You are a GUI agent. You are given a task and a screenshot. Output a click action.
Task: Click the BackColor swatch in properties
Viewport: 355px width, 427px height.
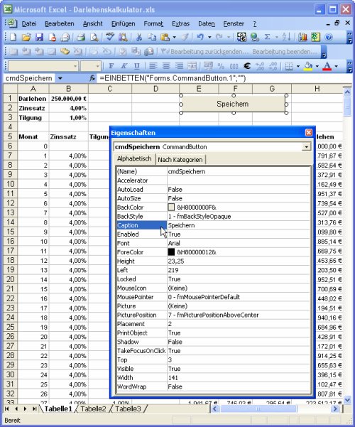coord(171,207)
